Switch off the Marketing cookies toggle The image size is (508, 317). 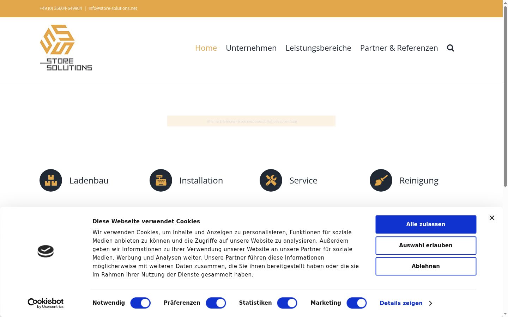[357, 303]
